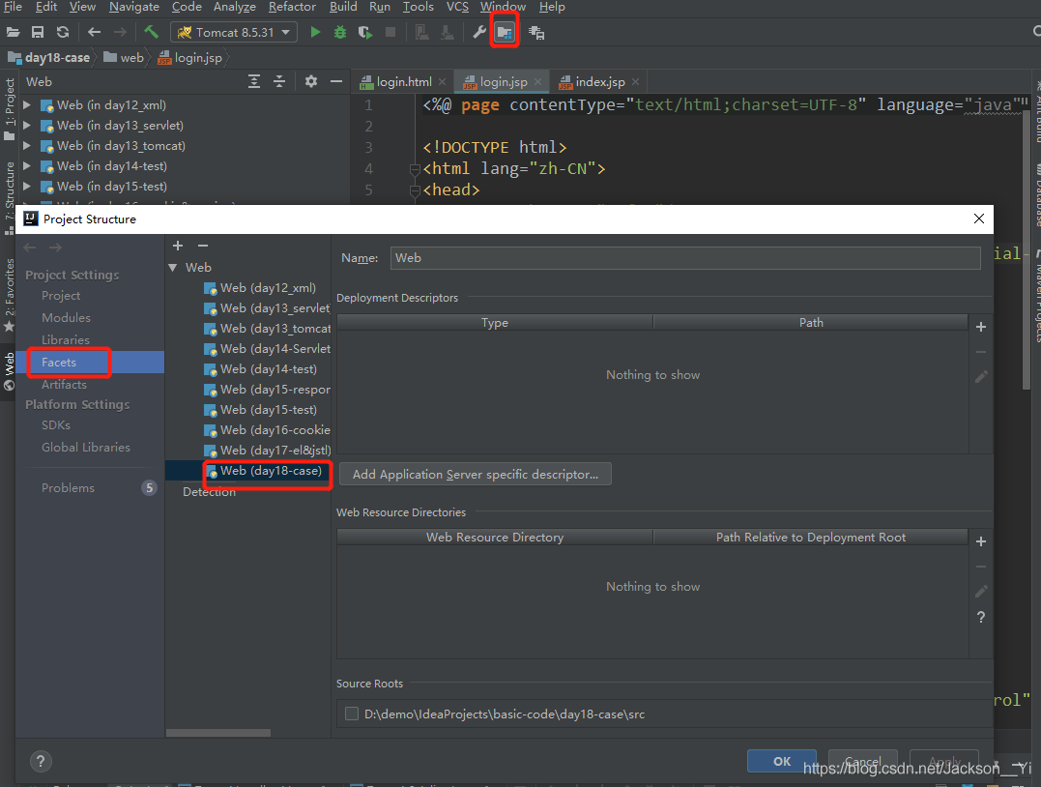Click the Debug bug icon
The width and height of the screenshot is (1041, 787).
[x=339, y=32]
